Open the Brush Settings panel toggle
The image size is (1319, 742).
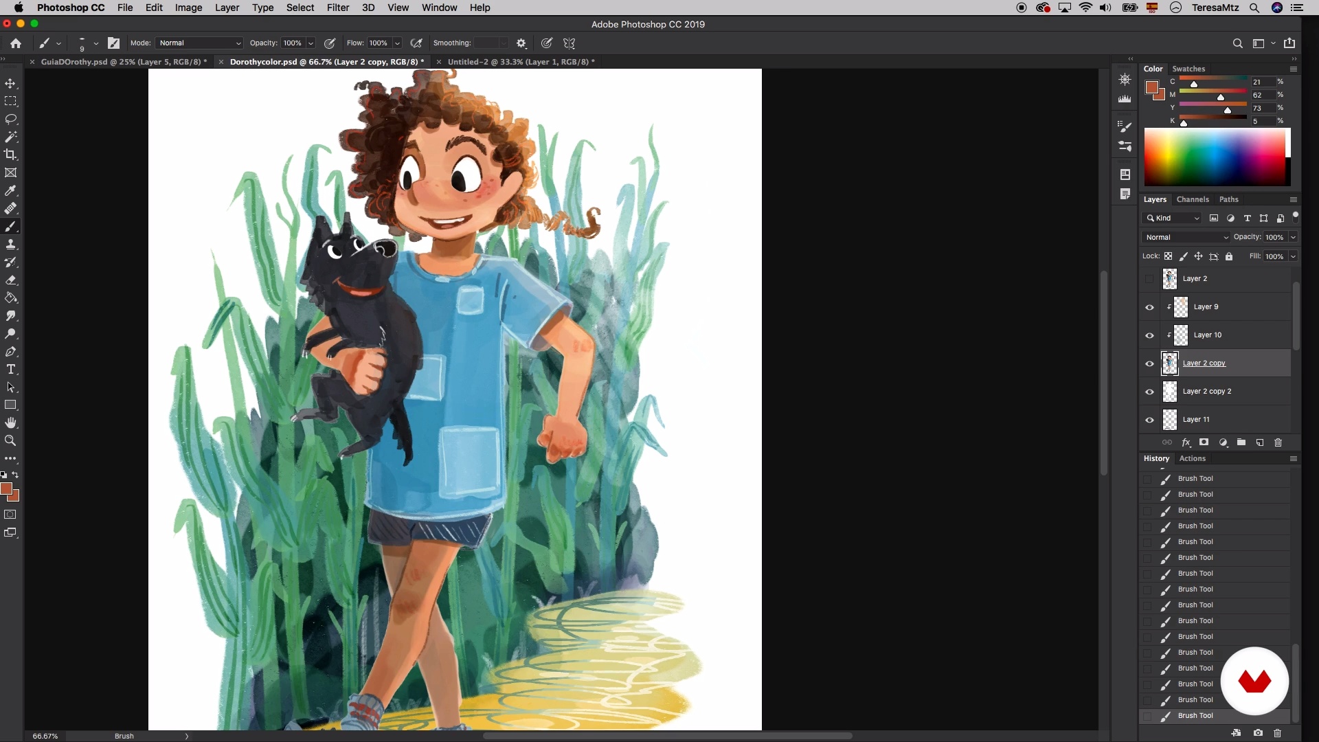tap(113, 43)
